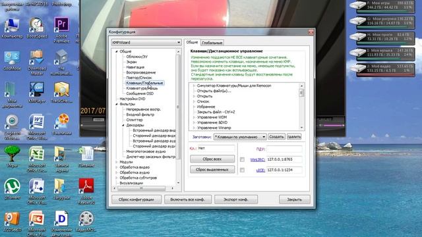Select Клавиши/Глобальные in the settings tree
Screen dimensions: 422x237
click(x=144, y=83)
